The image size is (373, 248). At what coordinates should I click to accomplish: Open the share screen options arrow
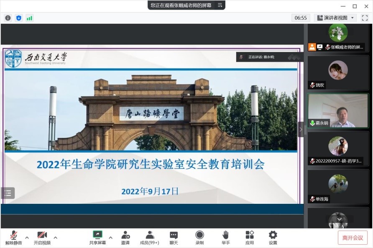pos(110,237)
